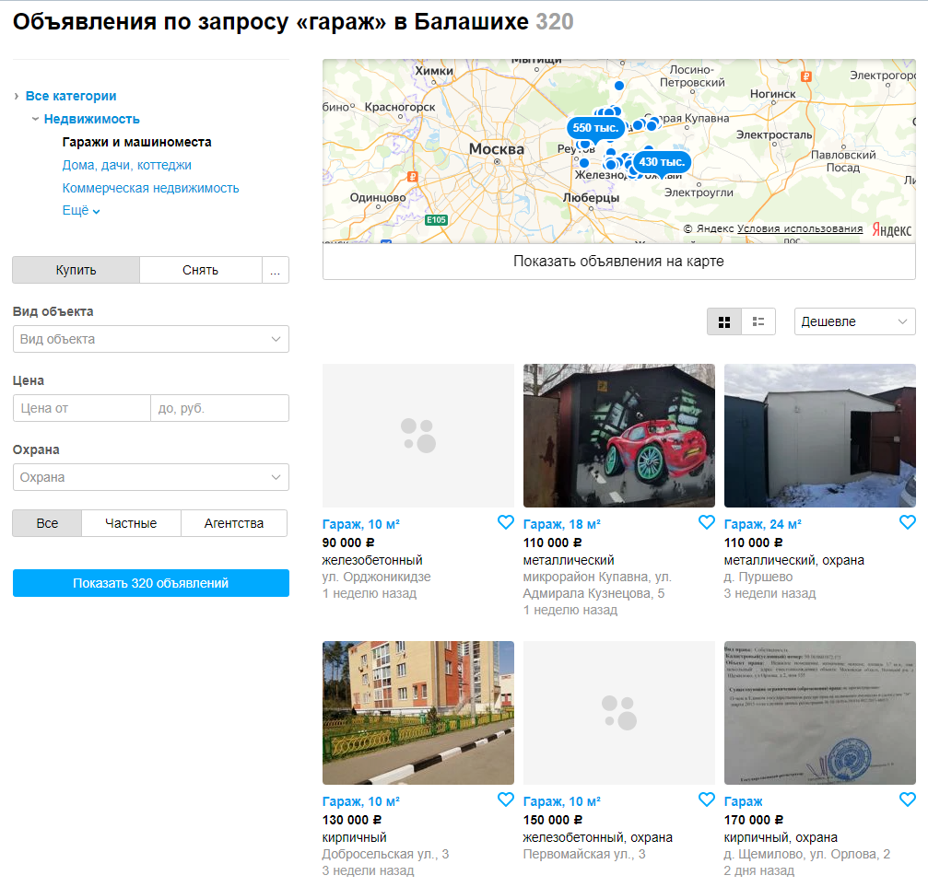Image resolution: width=928 pixels, height=887 pixels.
Task: Click Показать объявления на карте
Action: 619,261
